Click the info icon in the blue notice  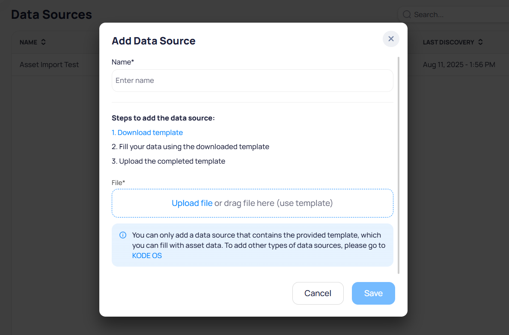pos(123,235)
